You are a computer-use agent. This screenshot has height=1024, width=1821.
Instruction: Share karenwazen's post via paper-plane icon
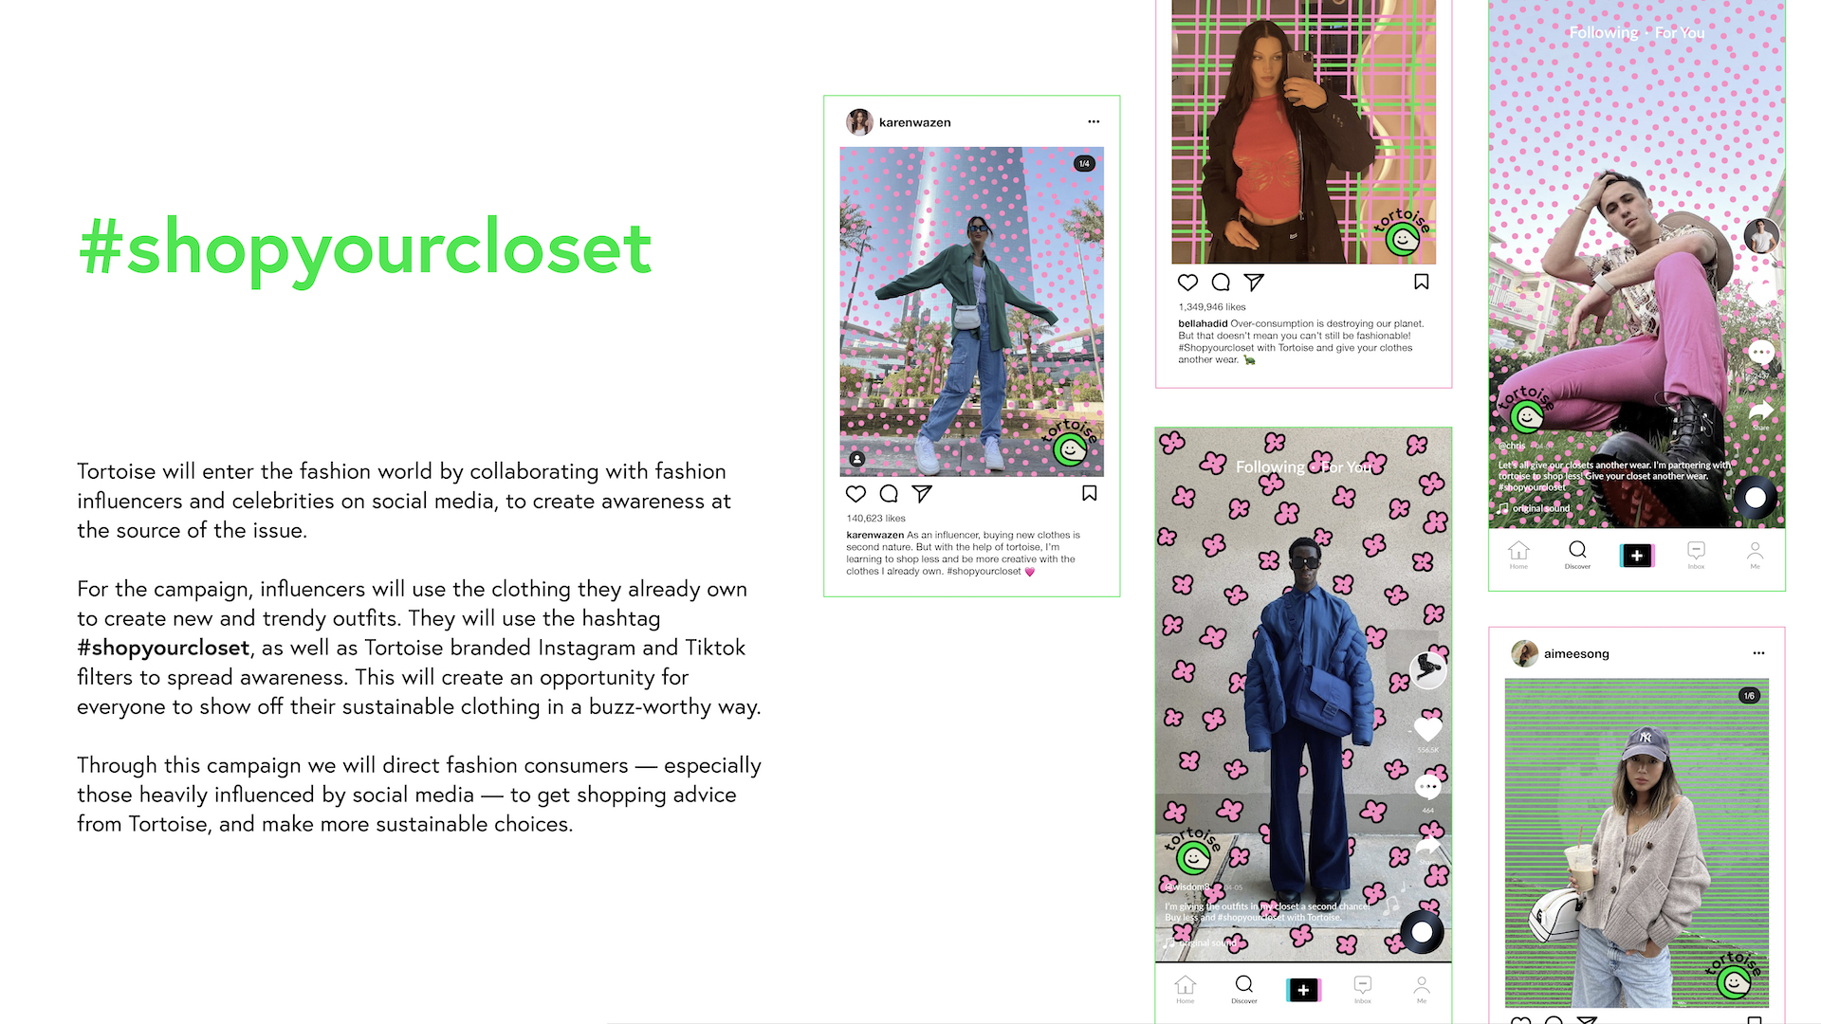[922, 494]
